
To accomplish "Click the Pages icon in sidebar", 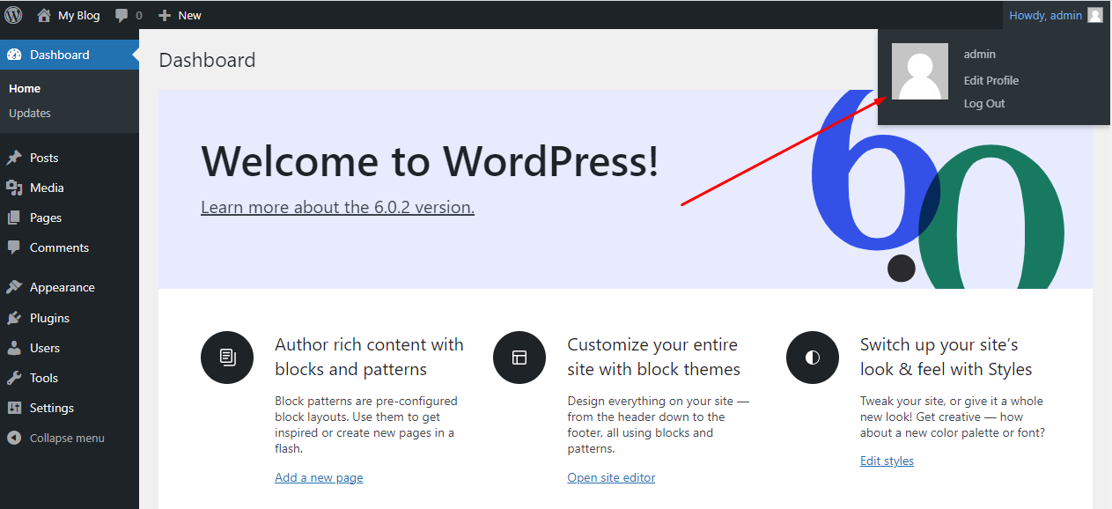I will [x=14, y=218].
